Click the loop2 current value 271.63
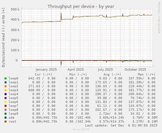Screen dimensions: 162x133 (x=34, y=86)
